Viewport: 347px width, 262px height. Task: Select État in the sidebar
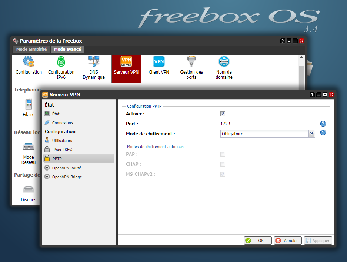click(x=79, y=114)
